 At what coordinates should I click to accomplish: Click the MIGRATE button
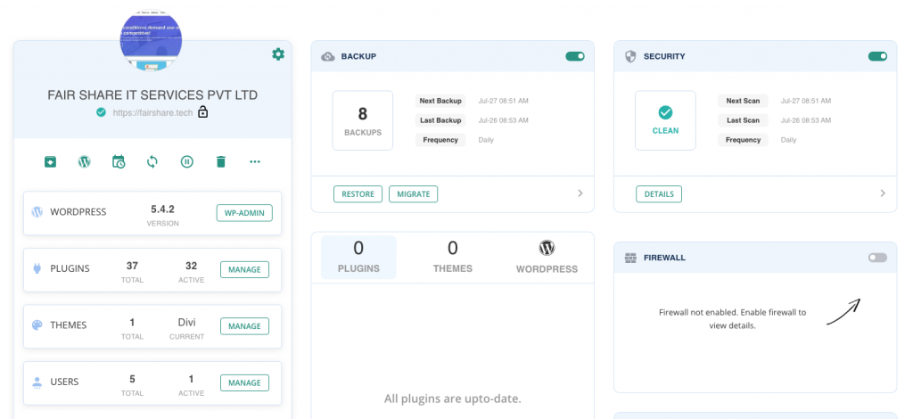coord(414,193)
